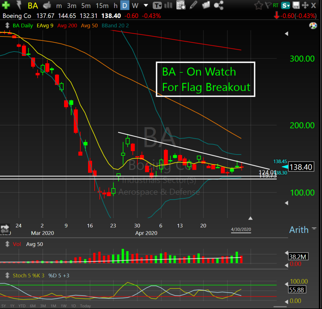Viewport: 322px width, 309px height.
Task: Click the bottom horizontal scrollbar thumb
Action: 280,307
